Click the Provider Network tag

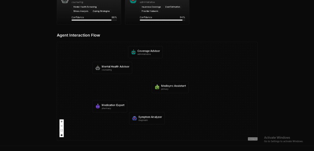(x=150, y=11)
